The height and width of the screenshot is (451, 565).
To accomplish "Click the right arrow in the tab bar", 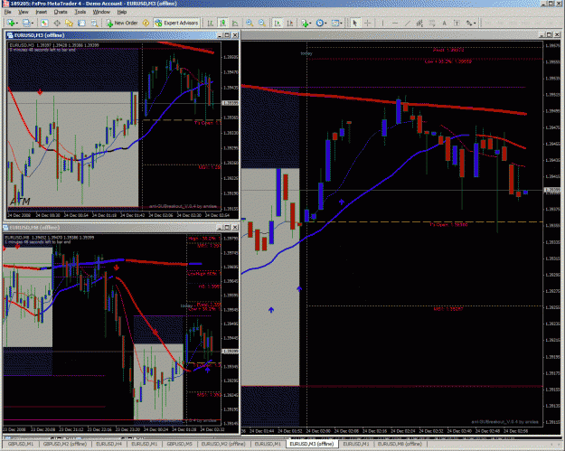I will (x=560, y=444).
